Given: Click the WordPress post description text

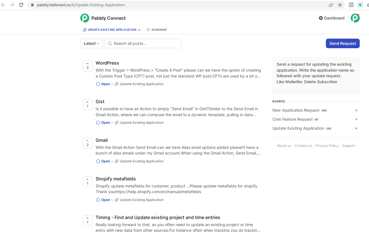Looking at the screenshot, I should [178, 73].
